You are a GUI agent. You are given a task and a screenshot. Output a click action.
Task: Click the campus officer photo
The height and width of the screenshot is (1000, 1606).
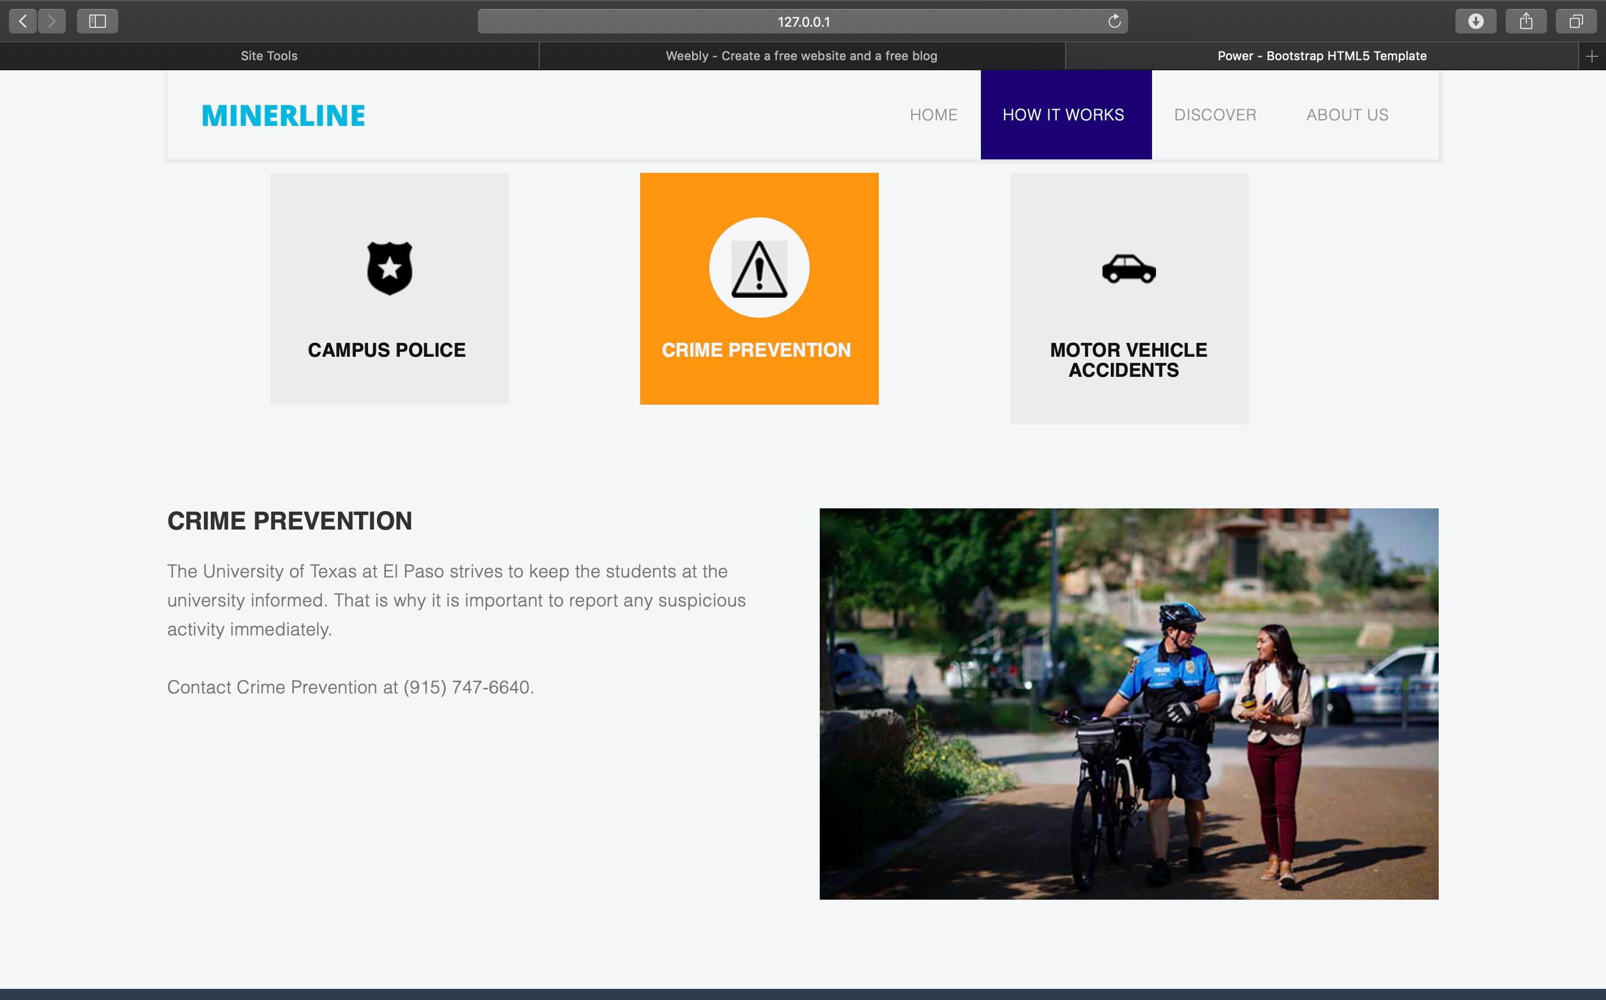pos(1129,703)
